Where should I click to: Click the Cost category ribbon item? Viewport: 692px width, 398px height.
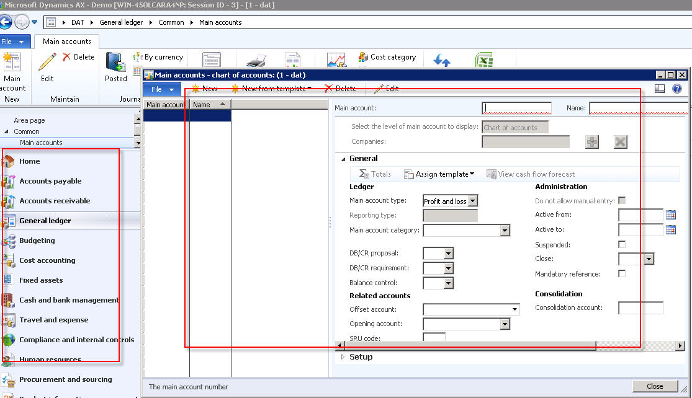(x=387, y=57)
